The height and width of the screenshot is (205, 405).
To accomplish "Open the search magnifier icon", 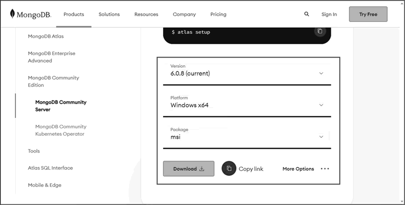I will point(307,14).
